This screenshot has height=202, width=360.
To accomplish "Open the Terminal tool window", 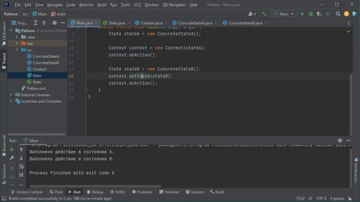I will point(169,192).
